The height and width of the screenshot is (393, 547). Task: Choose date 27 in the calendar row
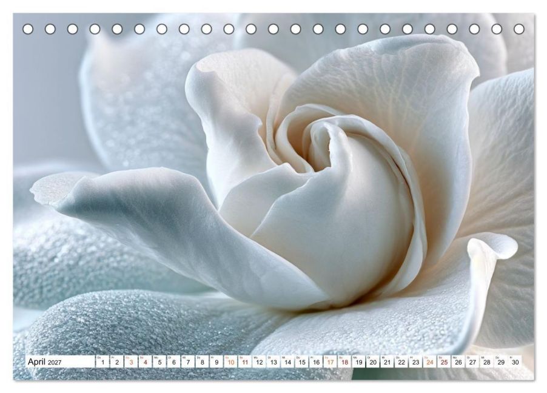(472, 361)
